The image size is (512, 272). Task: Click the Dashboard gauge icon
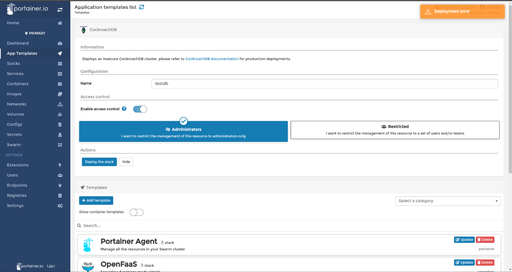[60, 43]
